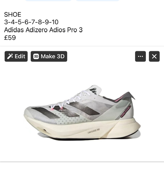
Task: Click the SHOE heading text
Action: pos(13,14)
